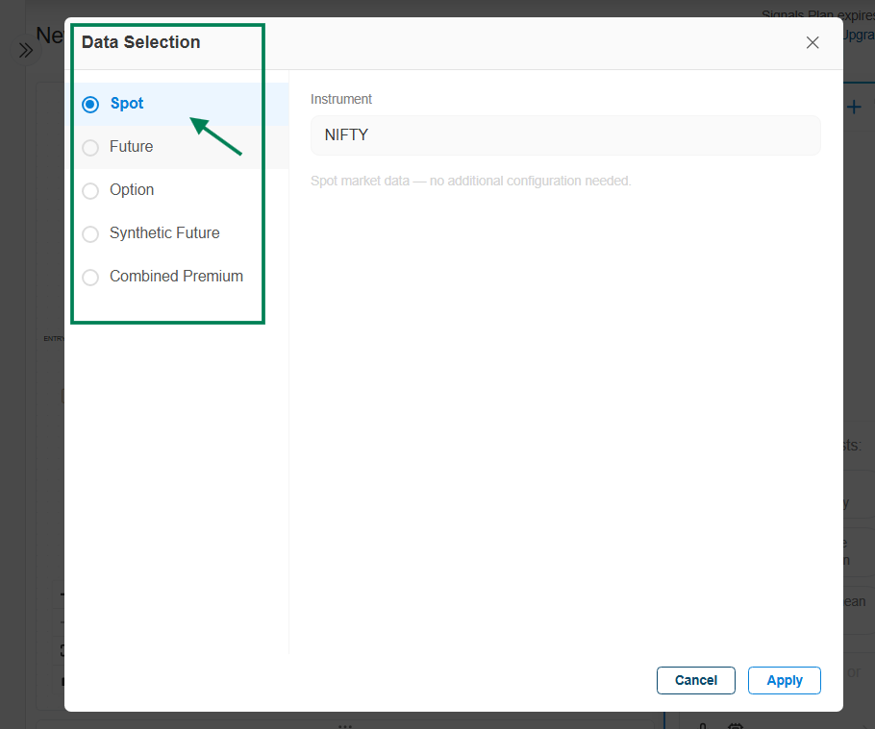This screenshot has height=729, width=875.
Task: Click the Data Selection dialog title
Action: tap(140, 42)
